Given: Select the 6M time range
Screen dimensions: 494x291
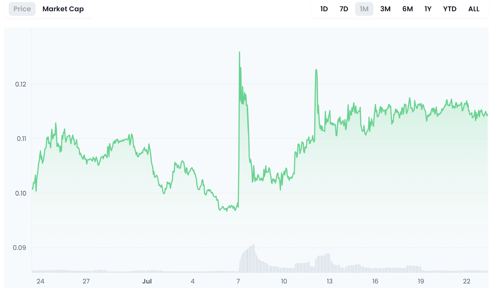Looking at the screenshot, I should pos(408,9).
